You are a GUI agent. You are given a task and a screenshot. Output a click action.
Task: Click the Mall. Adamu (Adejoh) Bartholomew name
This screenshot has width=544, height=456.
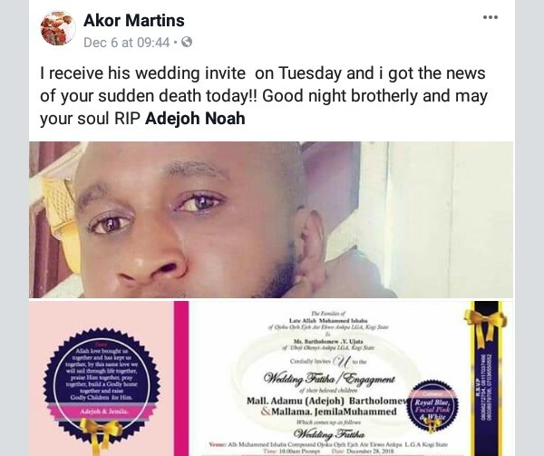327,401
